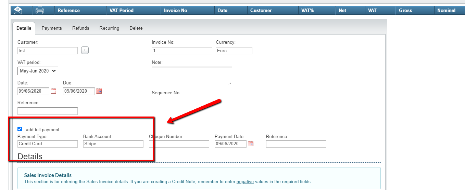Click the plus button to add customer

[x=85, y=50]
